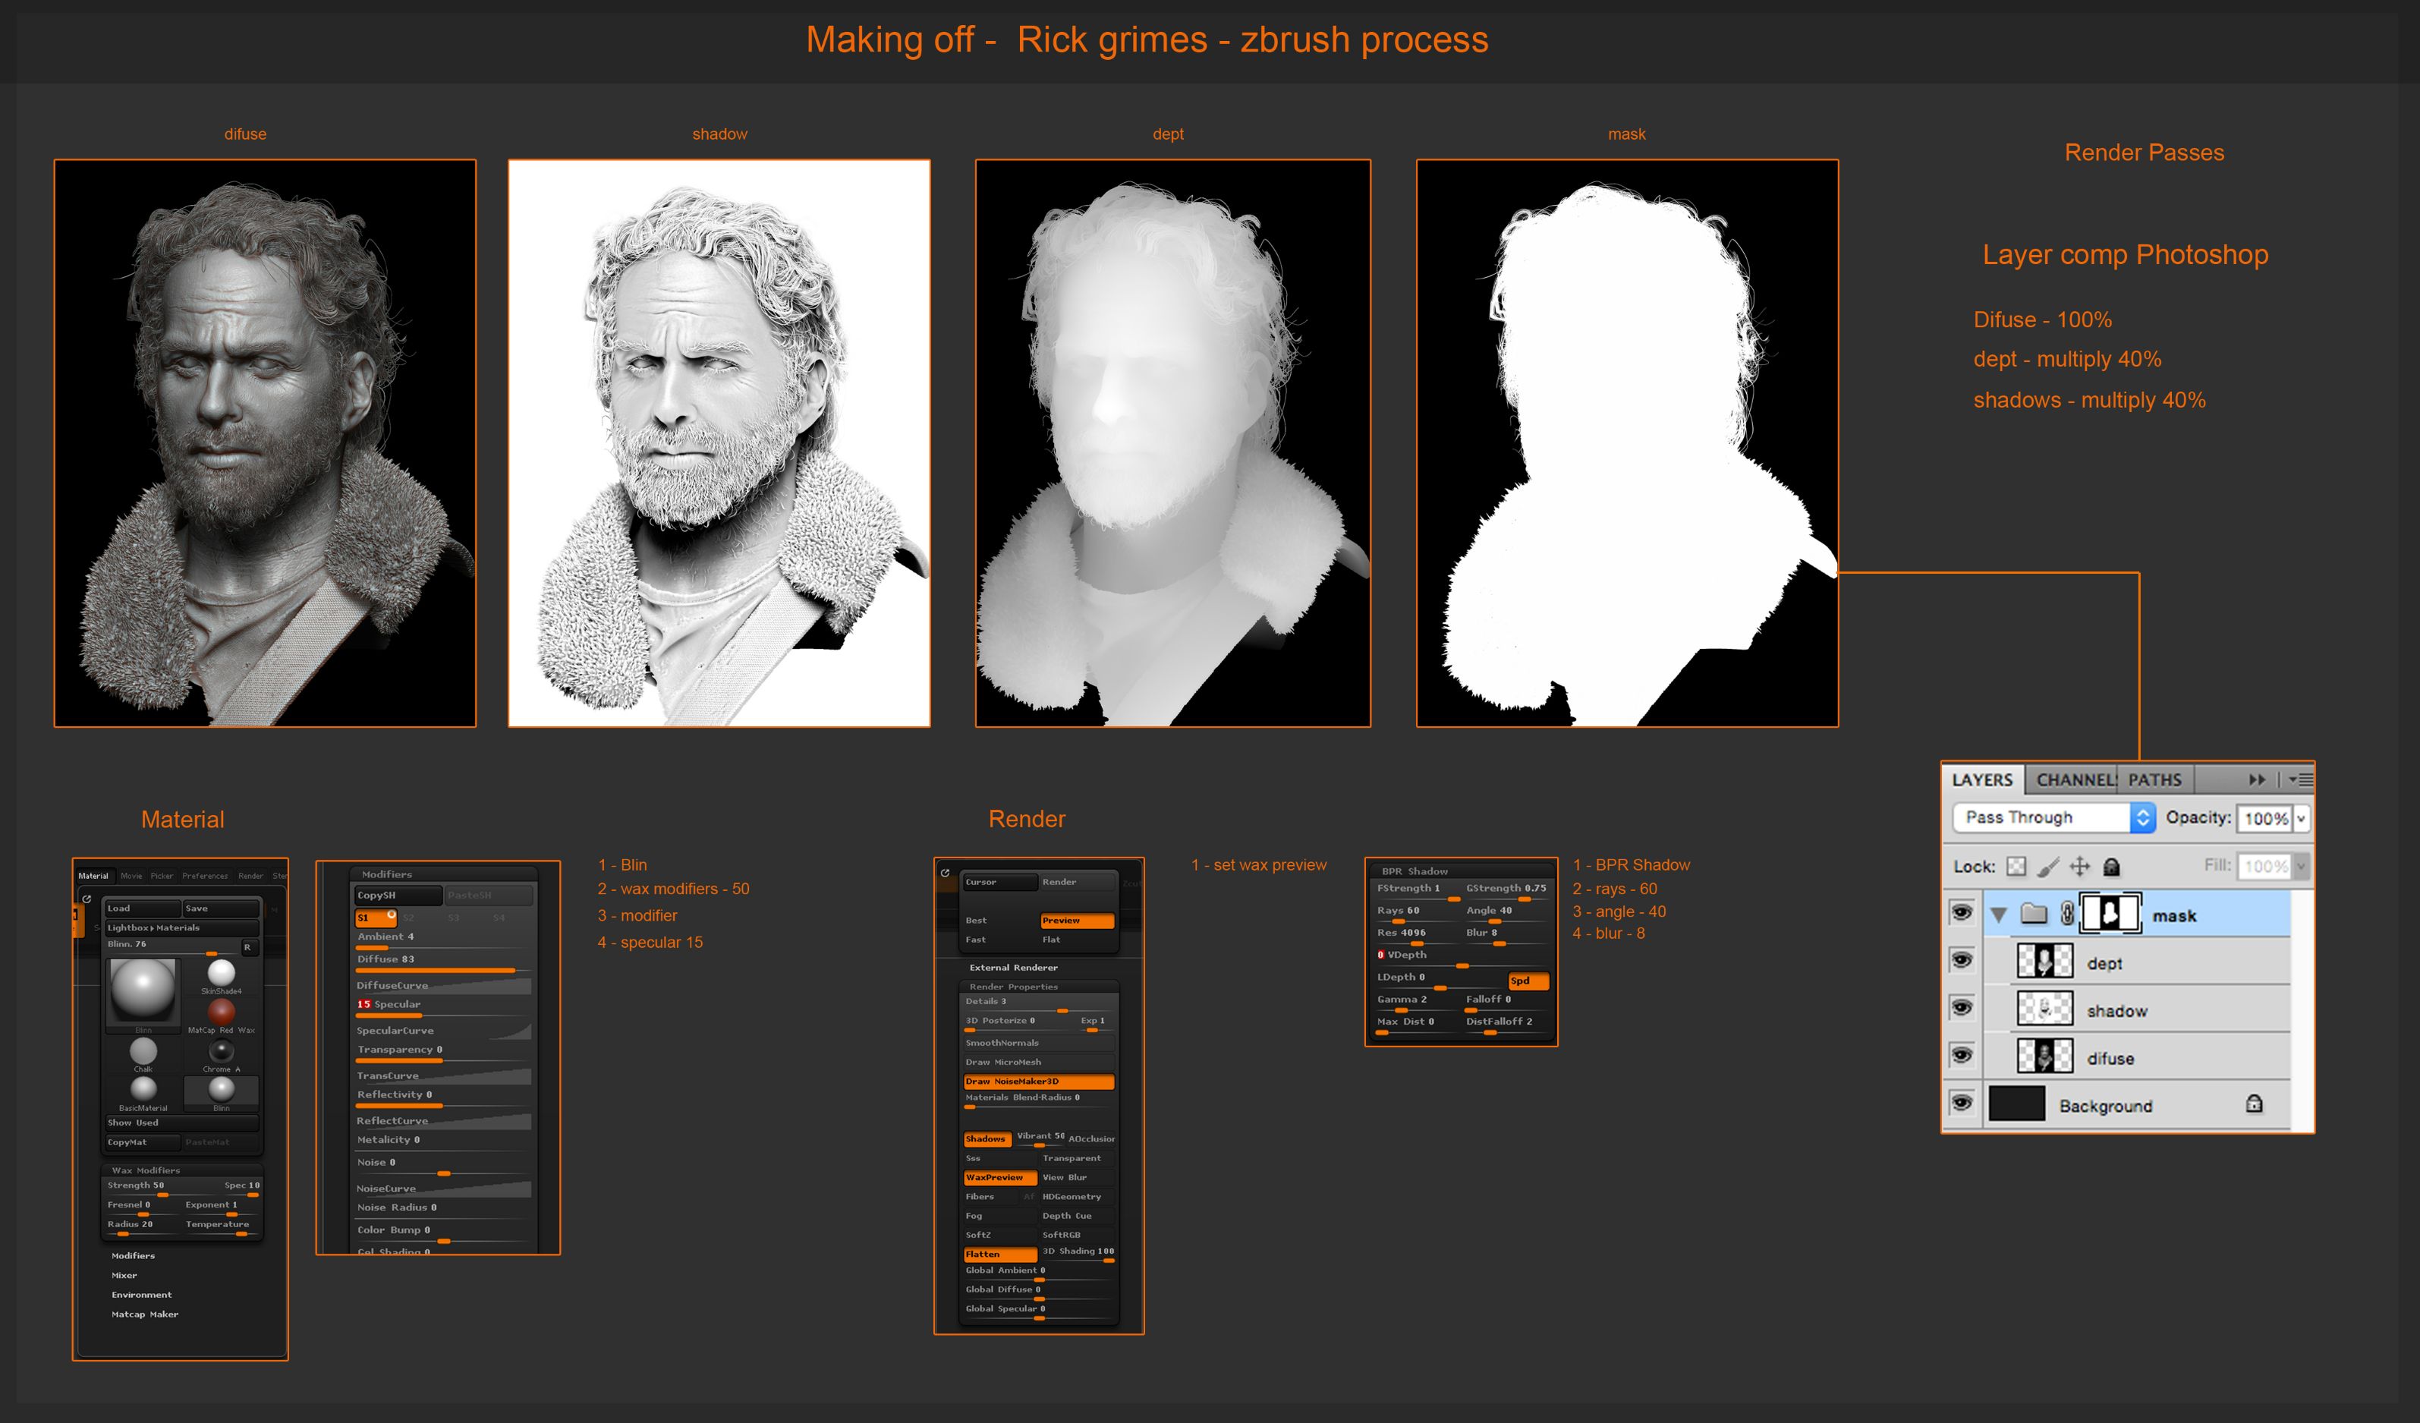Click the Save material button
The width and height of the screenshot is (2420, 1423).
(221, 908)
